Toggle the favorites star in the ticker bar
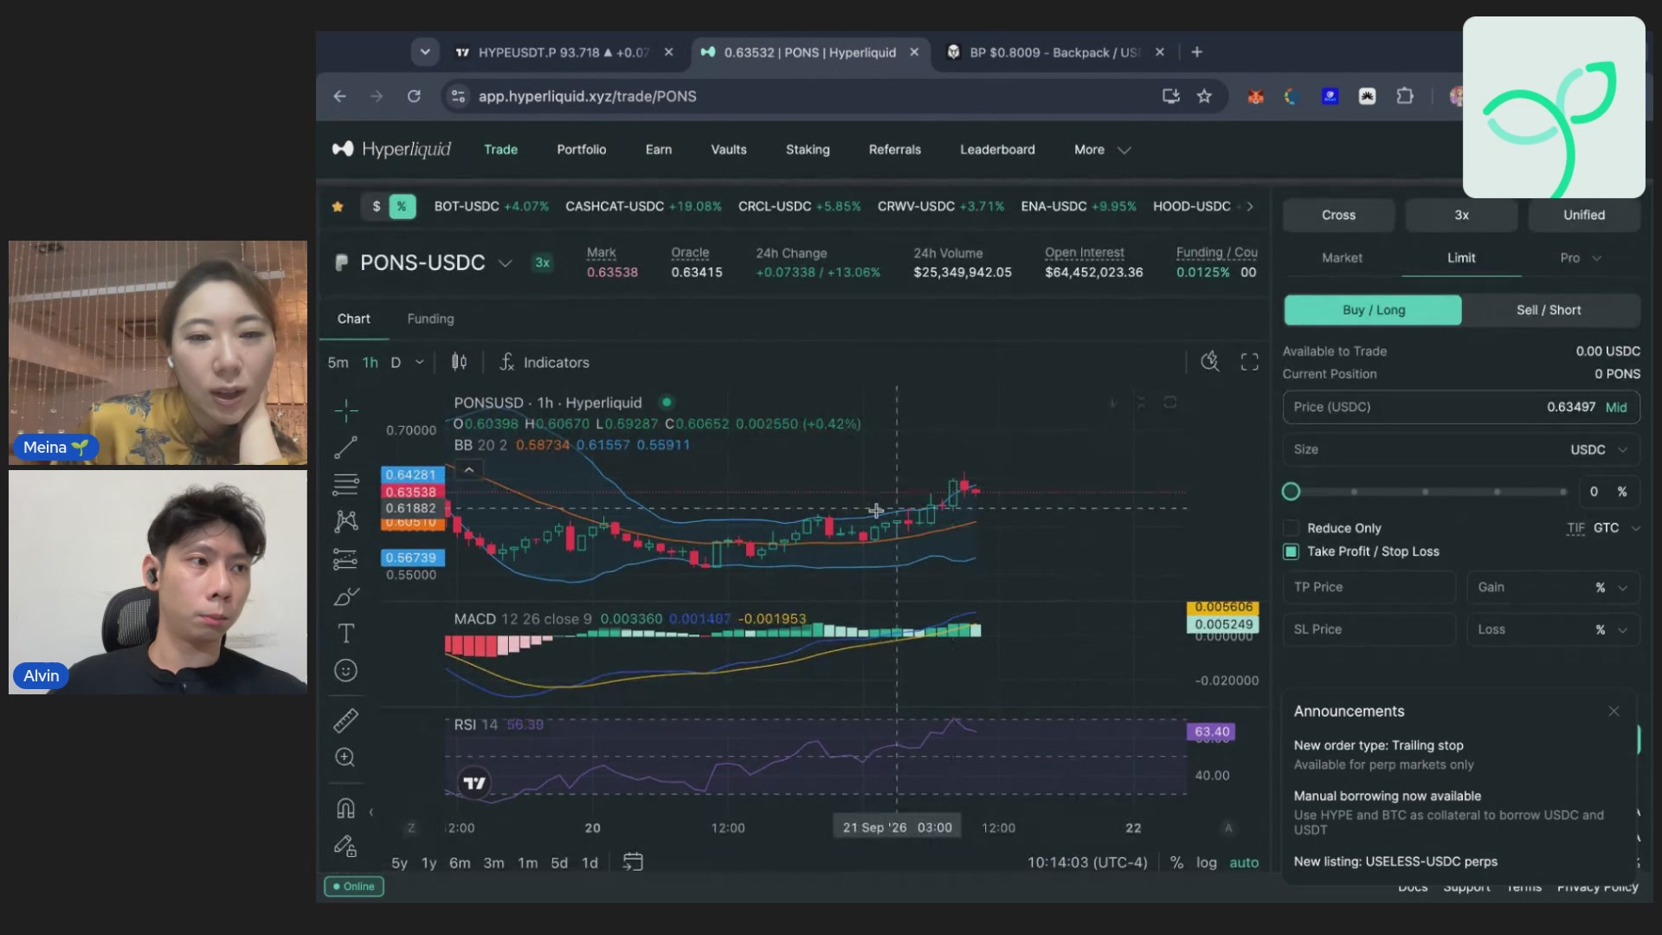The image size is (1662, 935). pyautogui.click(x=338, y=206)
